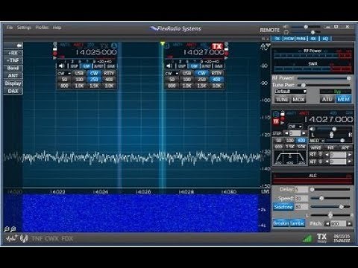358x268 pixels.
Task: Click the ATU button
Action: (327, 100)
